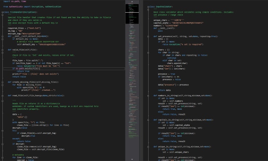268x161 pixels.
Task: Click the 'if os.path.exists(file):' line
Action: [x=26, y=69]
